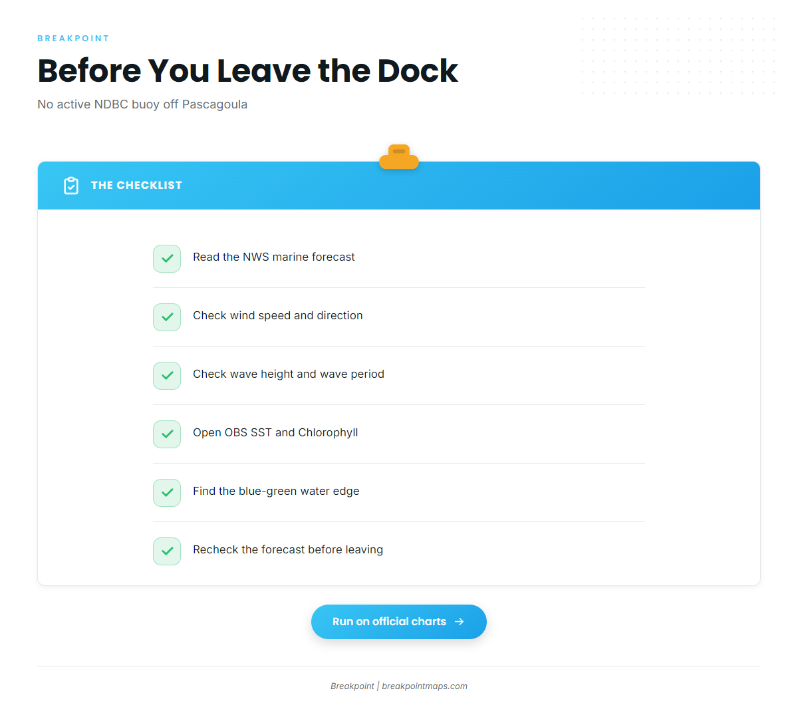
Task: Click THE CHECKLIST header title
Action: coord(136,186)
